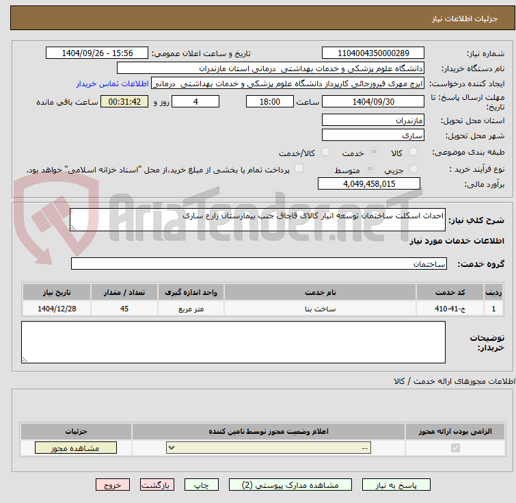
Task: Click the خروج exit button
Action: [113, 485]
